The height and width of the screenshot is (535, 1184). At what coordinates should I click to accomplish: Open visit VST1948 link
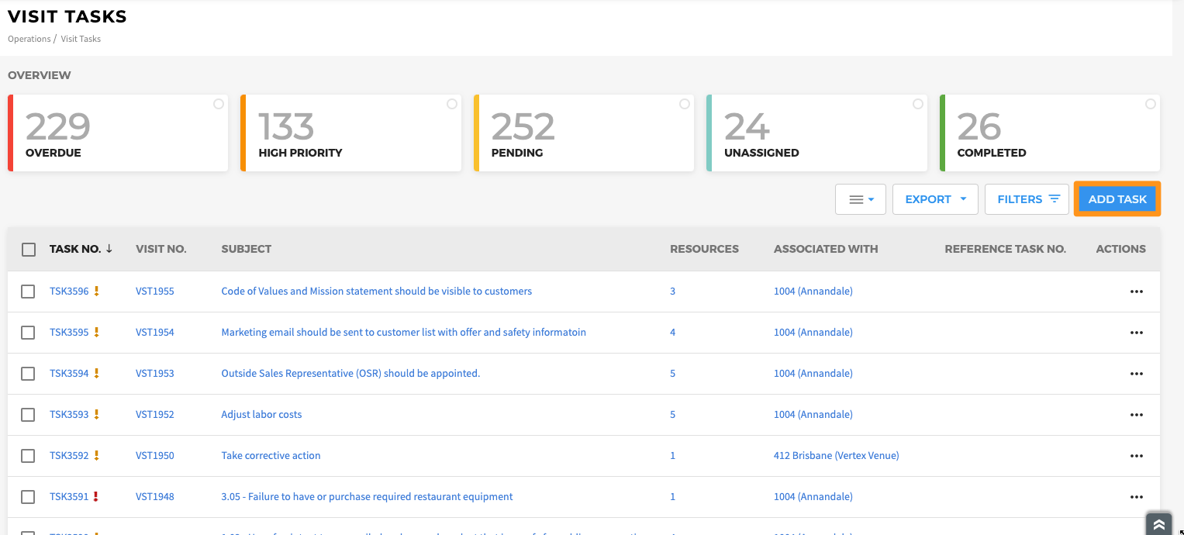click(x=155, y=497)
